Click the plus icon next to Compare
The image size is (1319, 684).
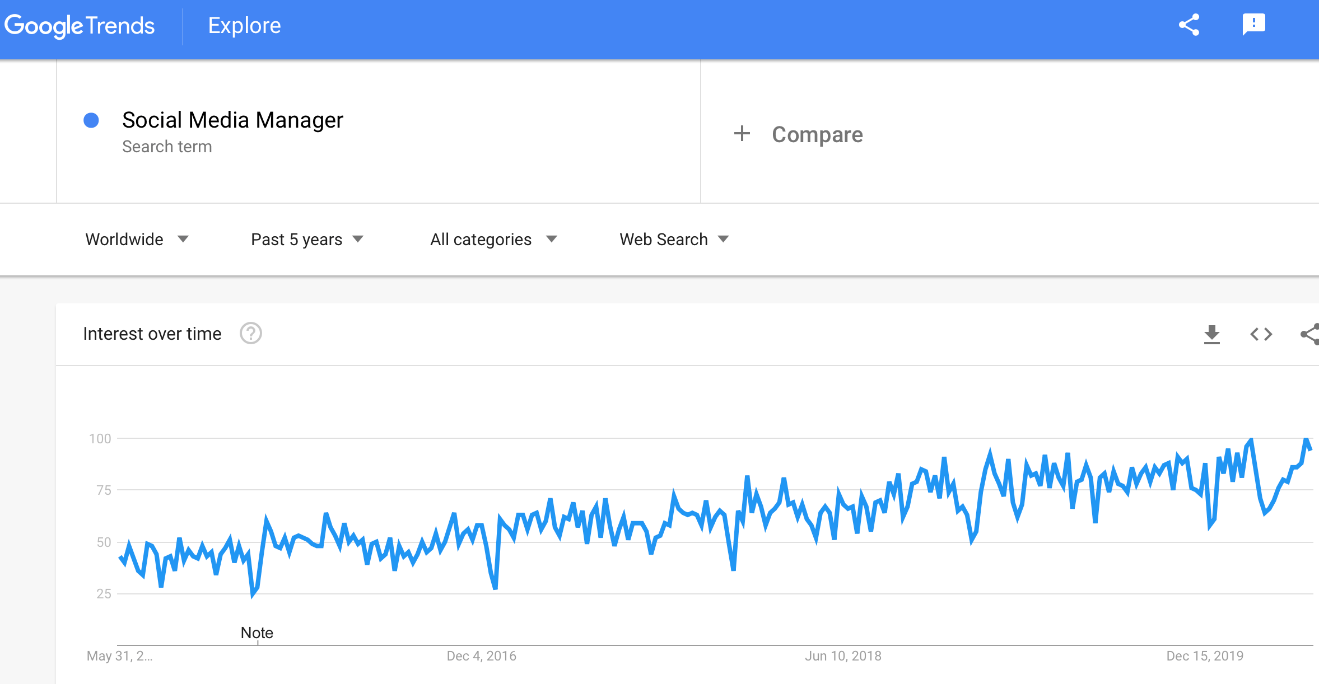742,134
